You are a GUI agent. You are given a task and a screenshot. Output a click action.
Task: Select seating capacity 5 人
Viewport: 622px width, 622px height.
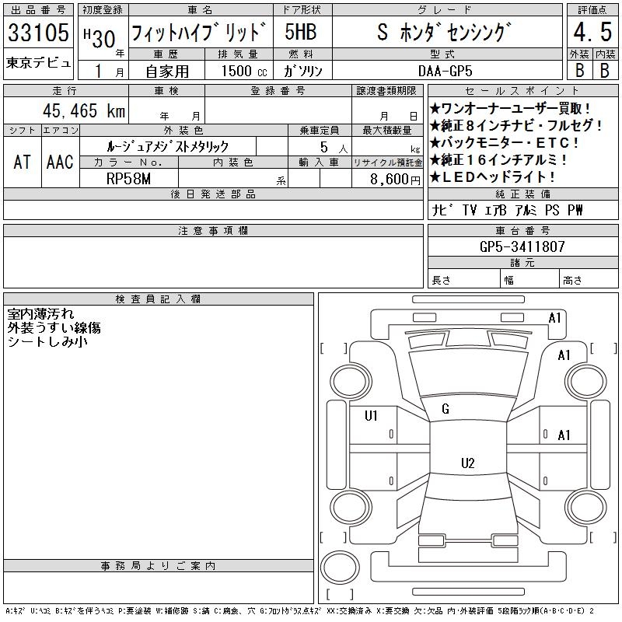334,148
